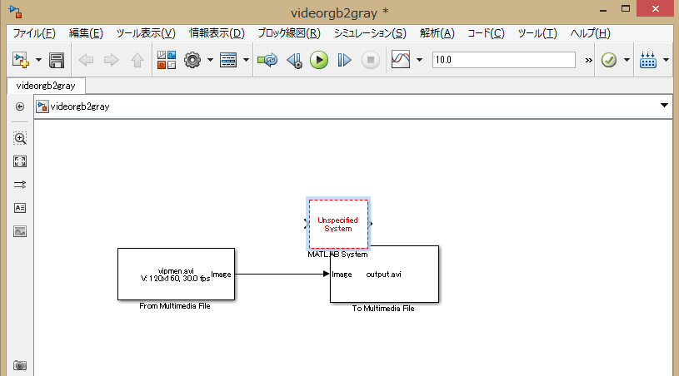Open the ファイル(F) menu
This screenshot has height=376, width=679.
coord(34,33)
